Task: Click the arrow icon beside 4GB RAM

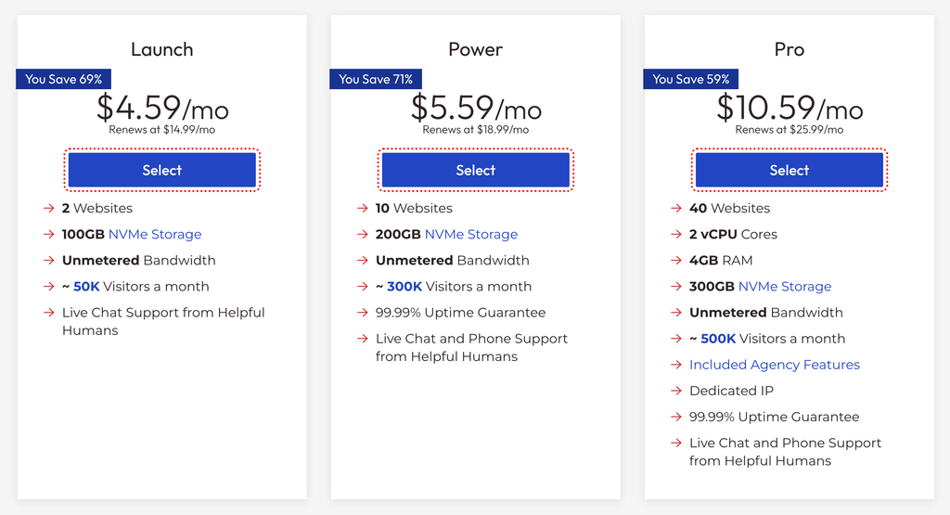Action: click(676, 261)
